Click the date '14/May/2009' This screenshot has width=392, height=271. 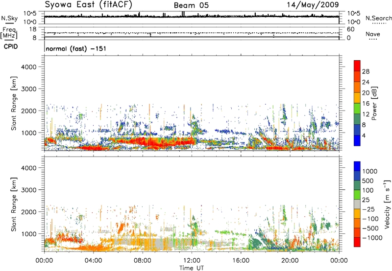point(313,4)
